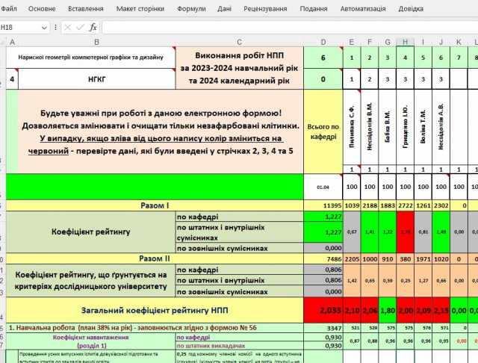Open the Файл menu
This screenshot has width=478, height=363.
tap(8, 8)
